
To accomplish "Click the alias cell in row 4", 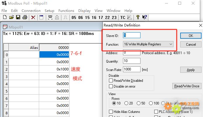I will pos(24,84).
